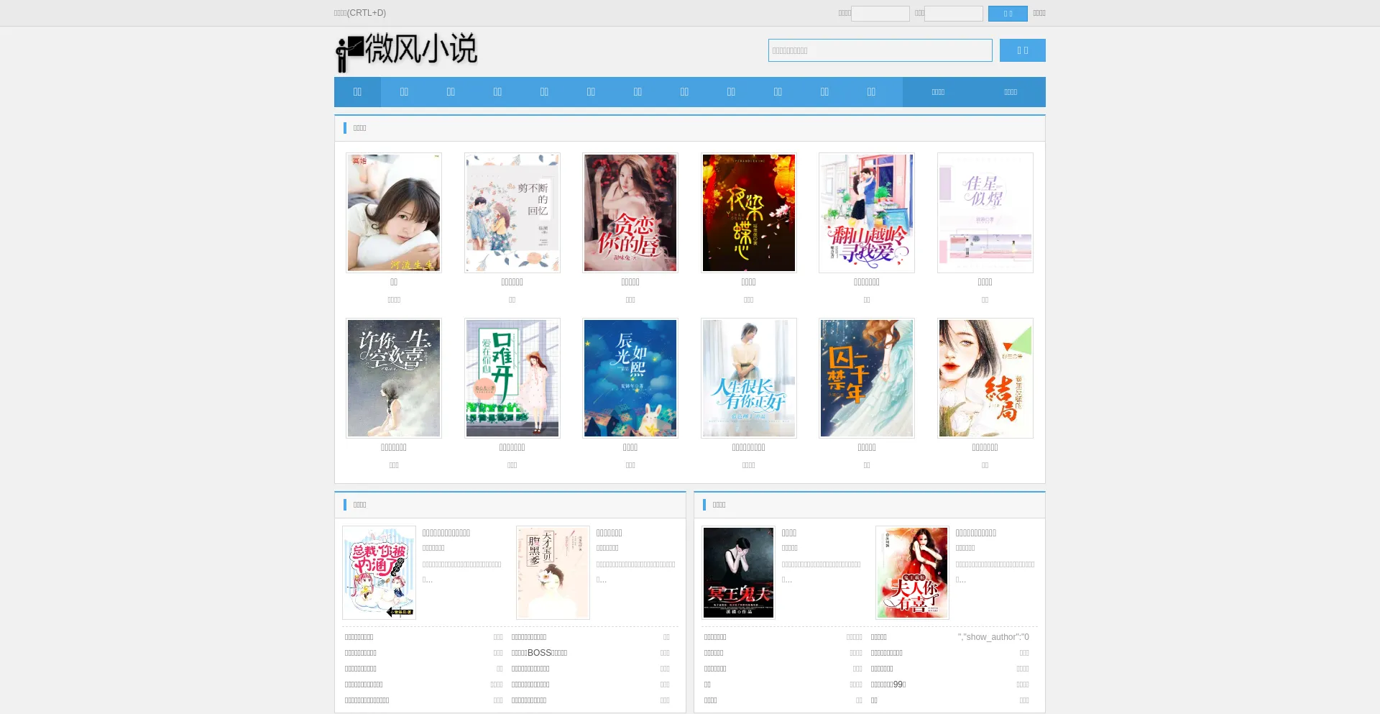
Task: Click the 微风小说 site logo
Action: pos(407,52)
